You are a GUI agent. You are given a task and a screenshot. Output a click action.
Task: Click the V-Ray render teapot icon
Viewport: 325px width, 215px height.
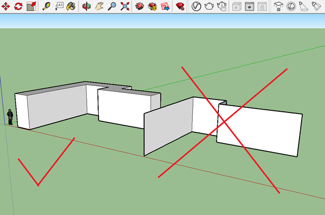(209, 6)
